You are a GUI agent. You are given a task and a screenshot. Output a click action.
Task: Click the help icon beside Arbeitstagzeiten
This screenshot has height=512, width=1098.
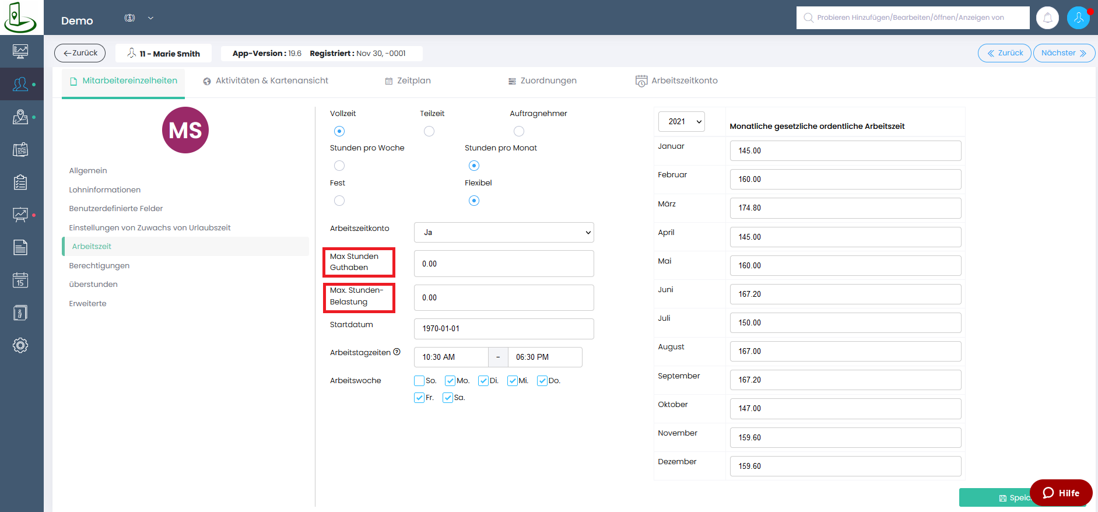click(x=397, y=352)
